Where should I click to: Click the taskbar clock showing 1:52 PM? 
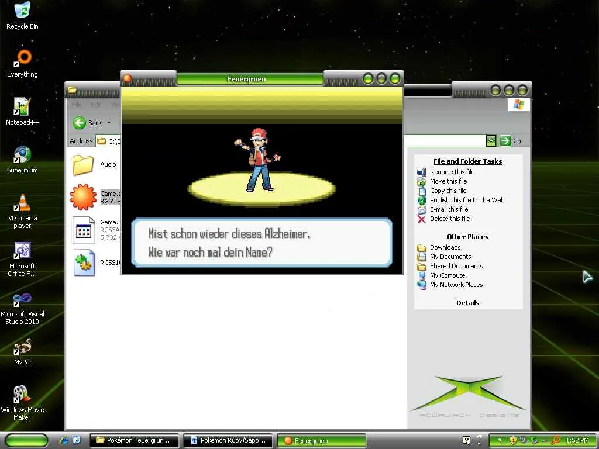577,440
